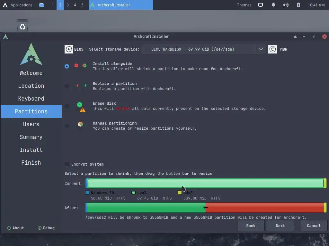The height and width of the screenshot is (246, 329).
Task: Open the About link
Action: [x=16, y=228]
